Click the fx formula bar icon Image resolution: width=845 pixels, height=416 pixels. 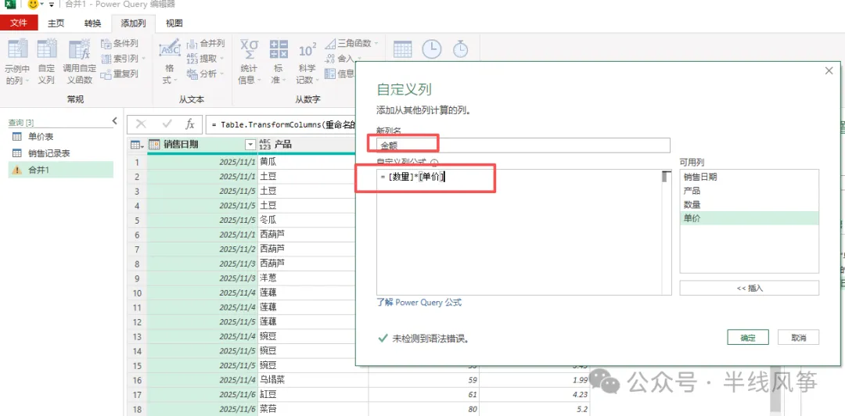(x=189, y=124)
